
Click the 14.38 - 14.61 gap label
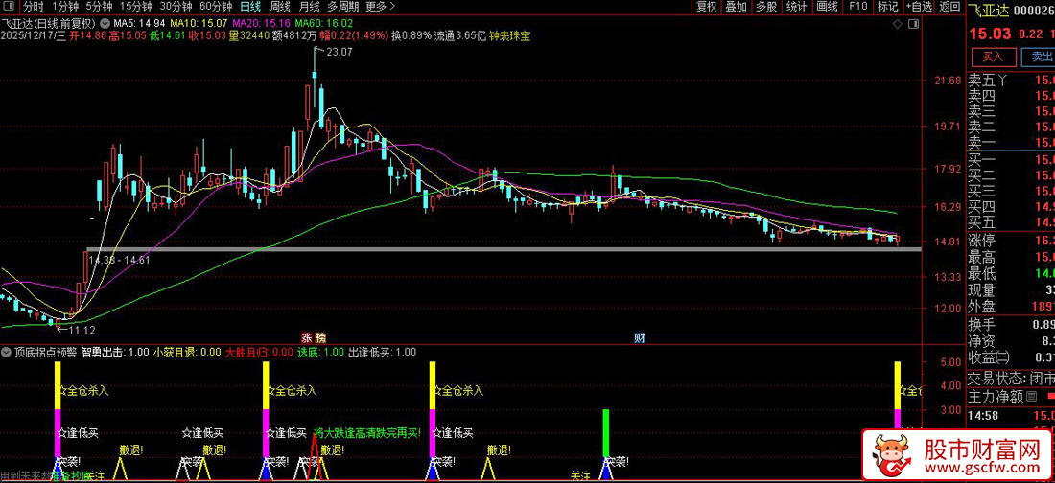pyautogui.click(x=119, y=260)
